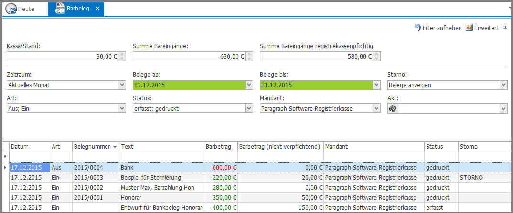This screenshot has width=513, height=213.
Task: Open the Zeitraum dropdown
Action: tap(122, 85)
